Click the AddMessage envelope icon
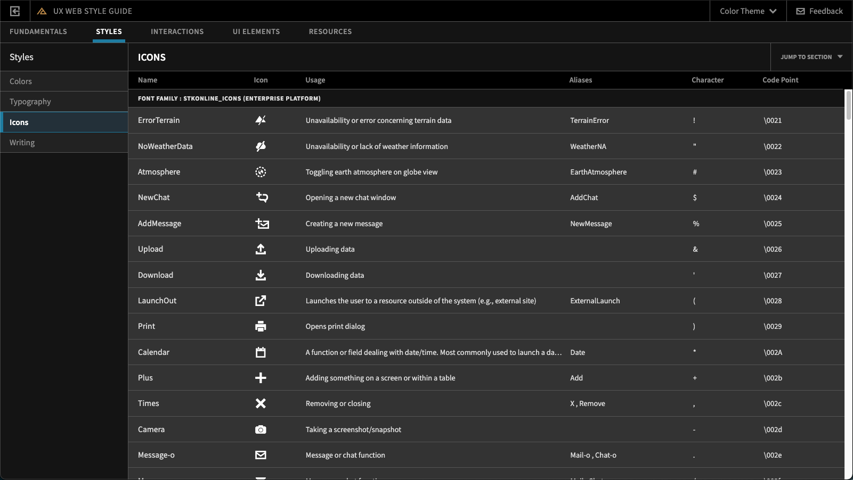 [262, 224]
